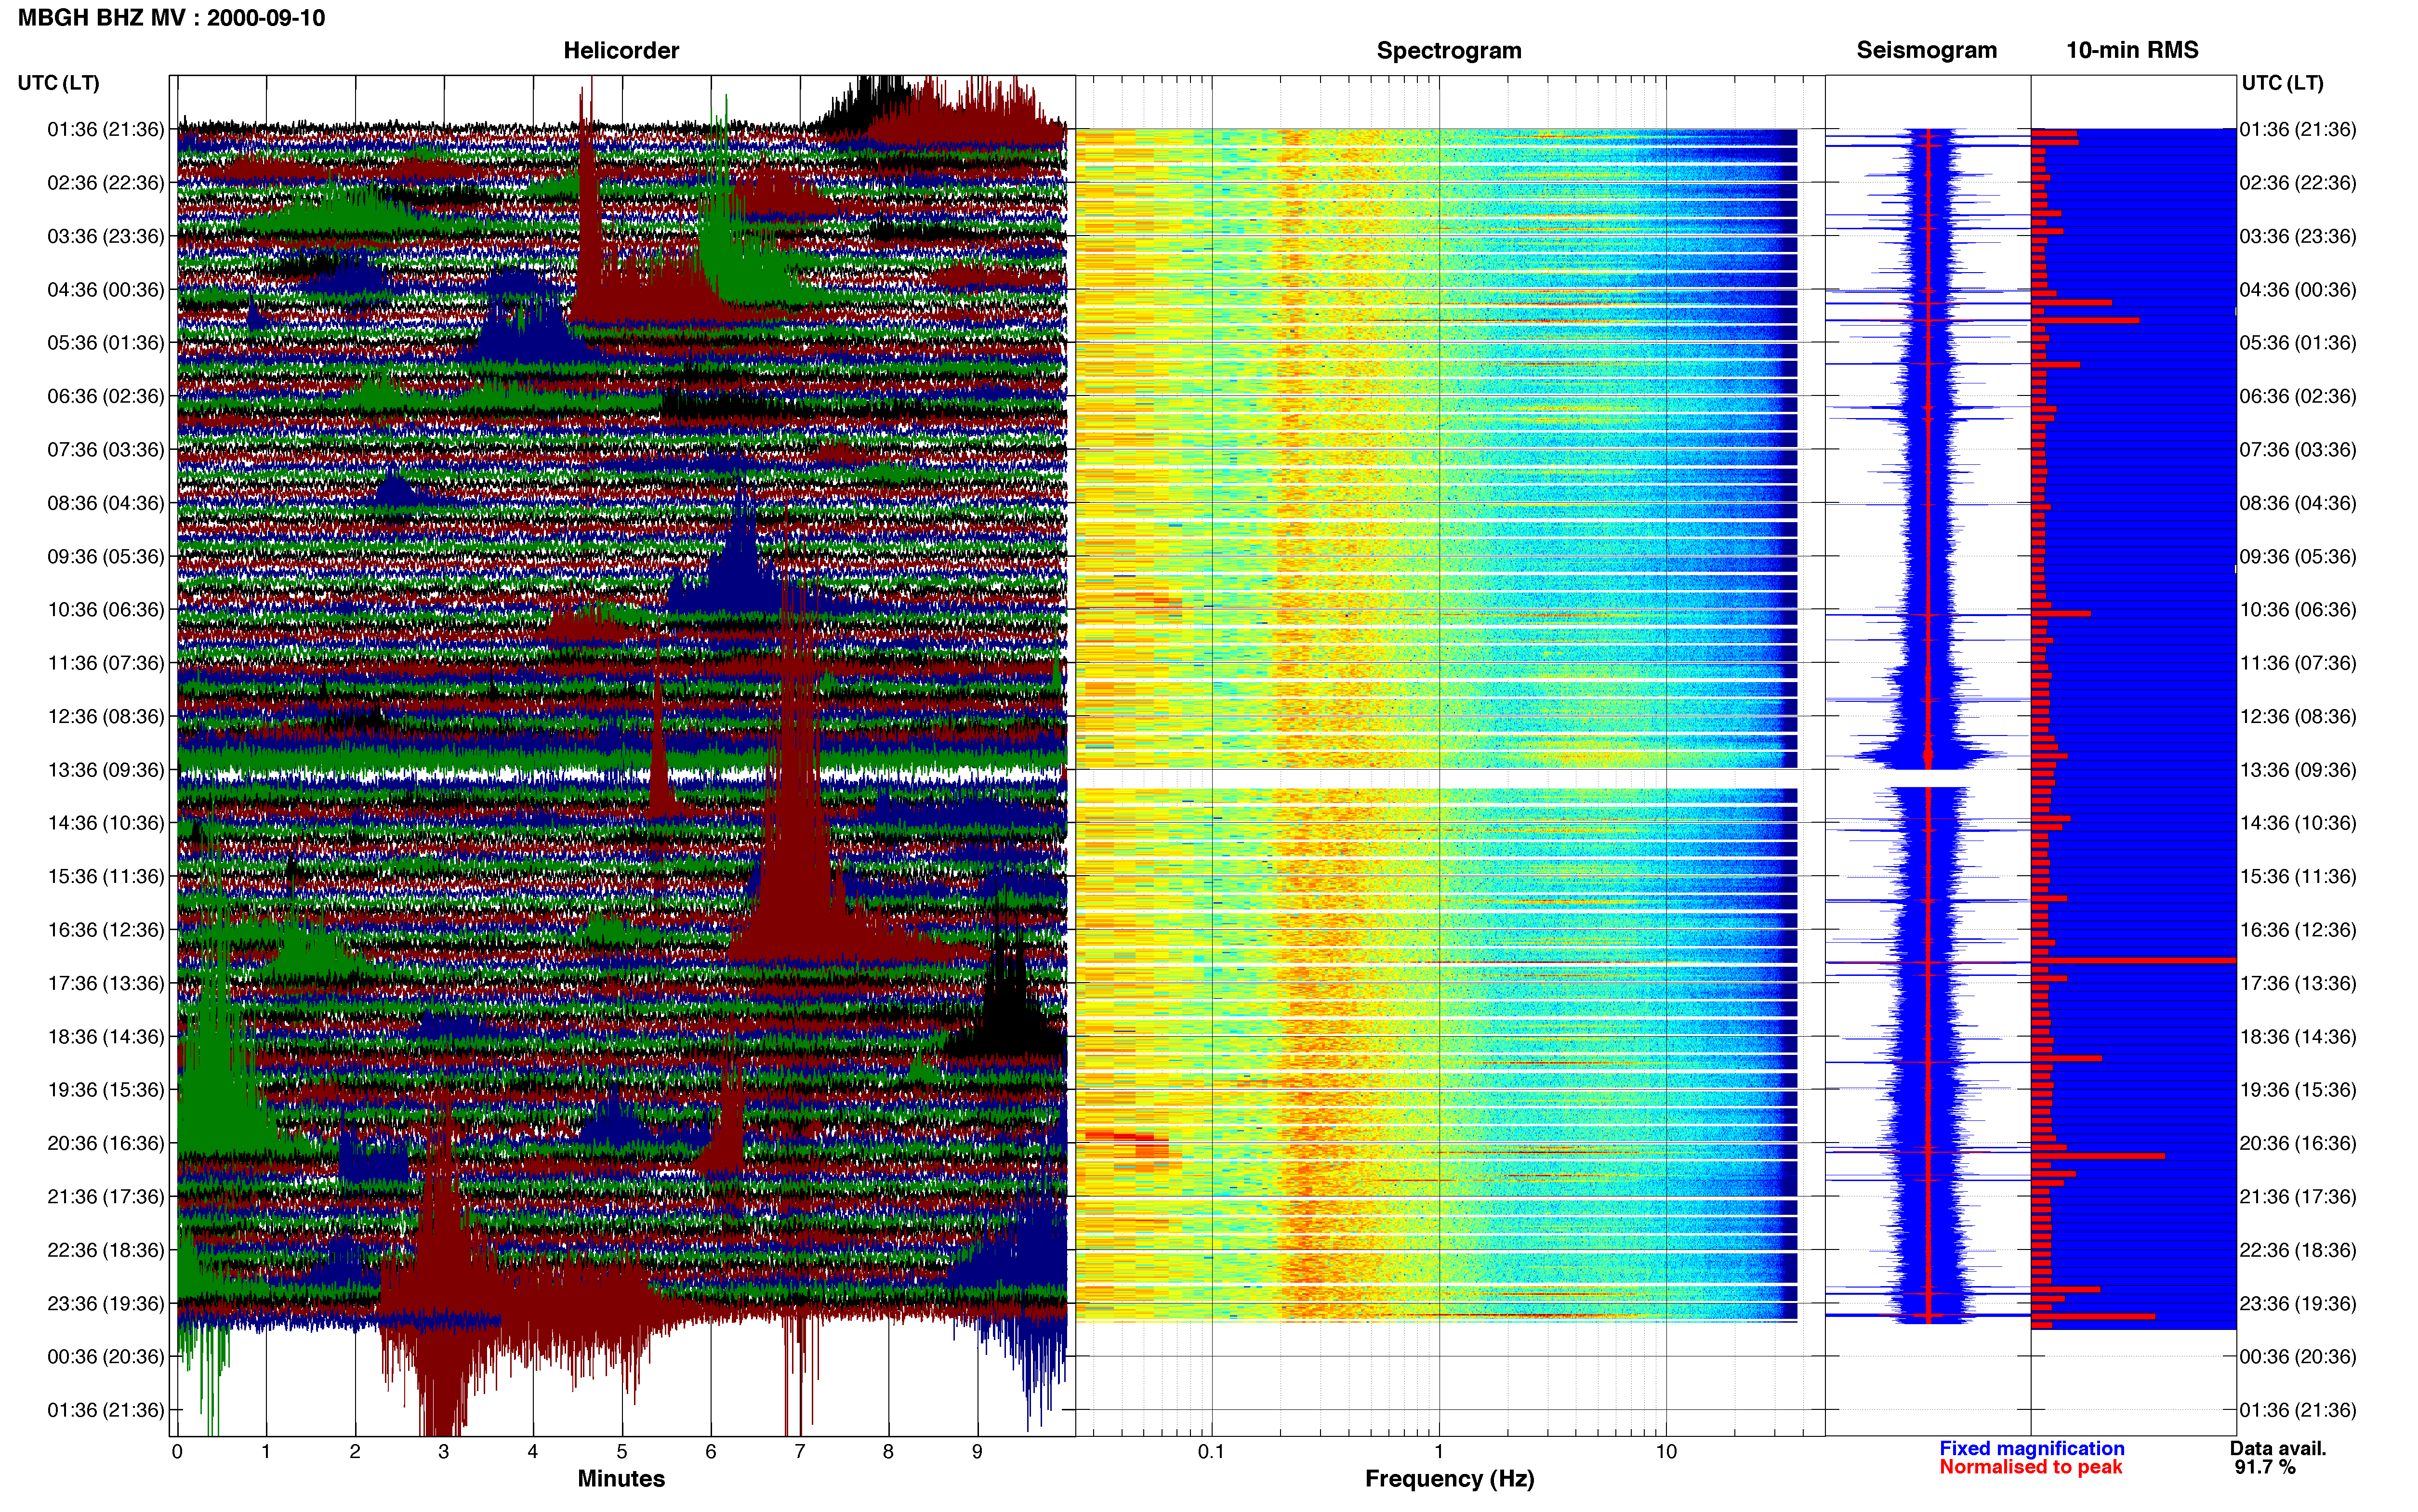
Task: Click left time label '19:36 (15:36)'
Action: coord(106,1090)
